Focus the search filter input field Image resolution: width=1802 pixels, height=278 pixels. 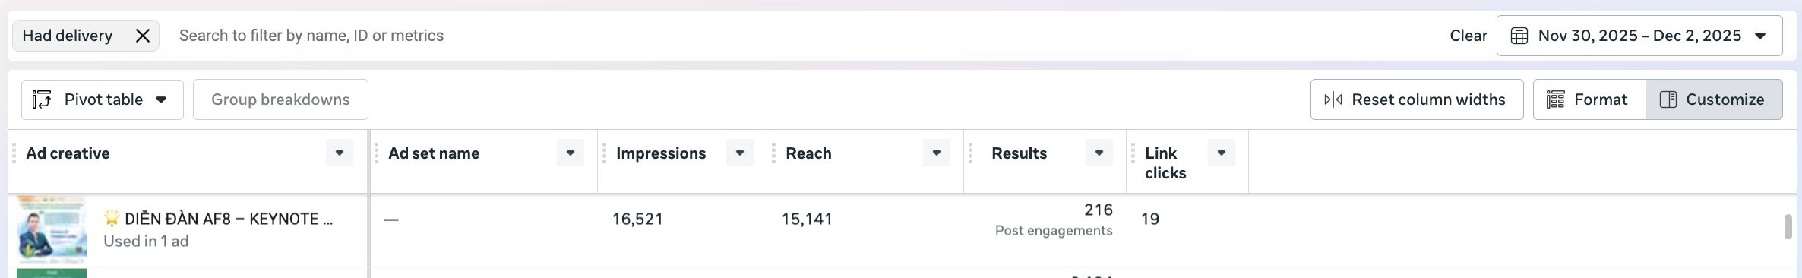point(805,36)
